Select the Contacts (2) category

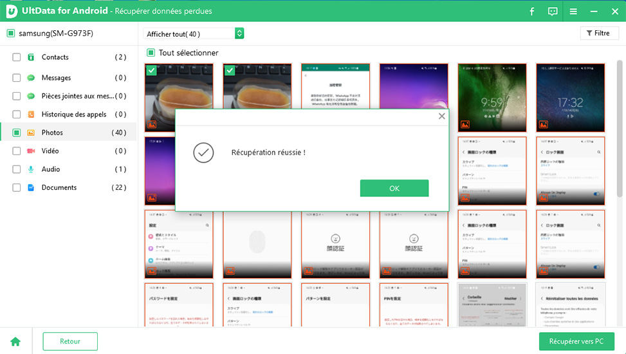click(x=69, y=57)
